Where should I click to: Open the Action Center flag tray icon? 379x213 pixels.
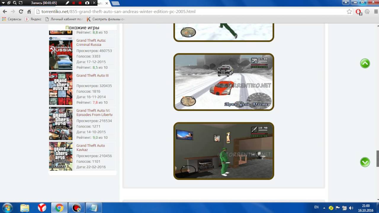pos(338,208)
